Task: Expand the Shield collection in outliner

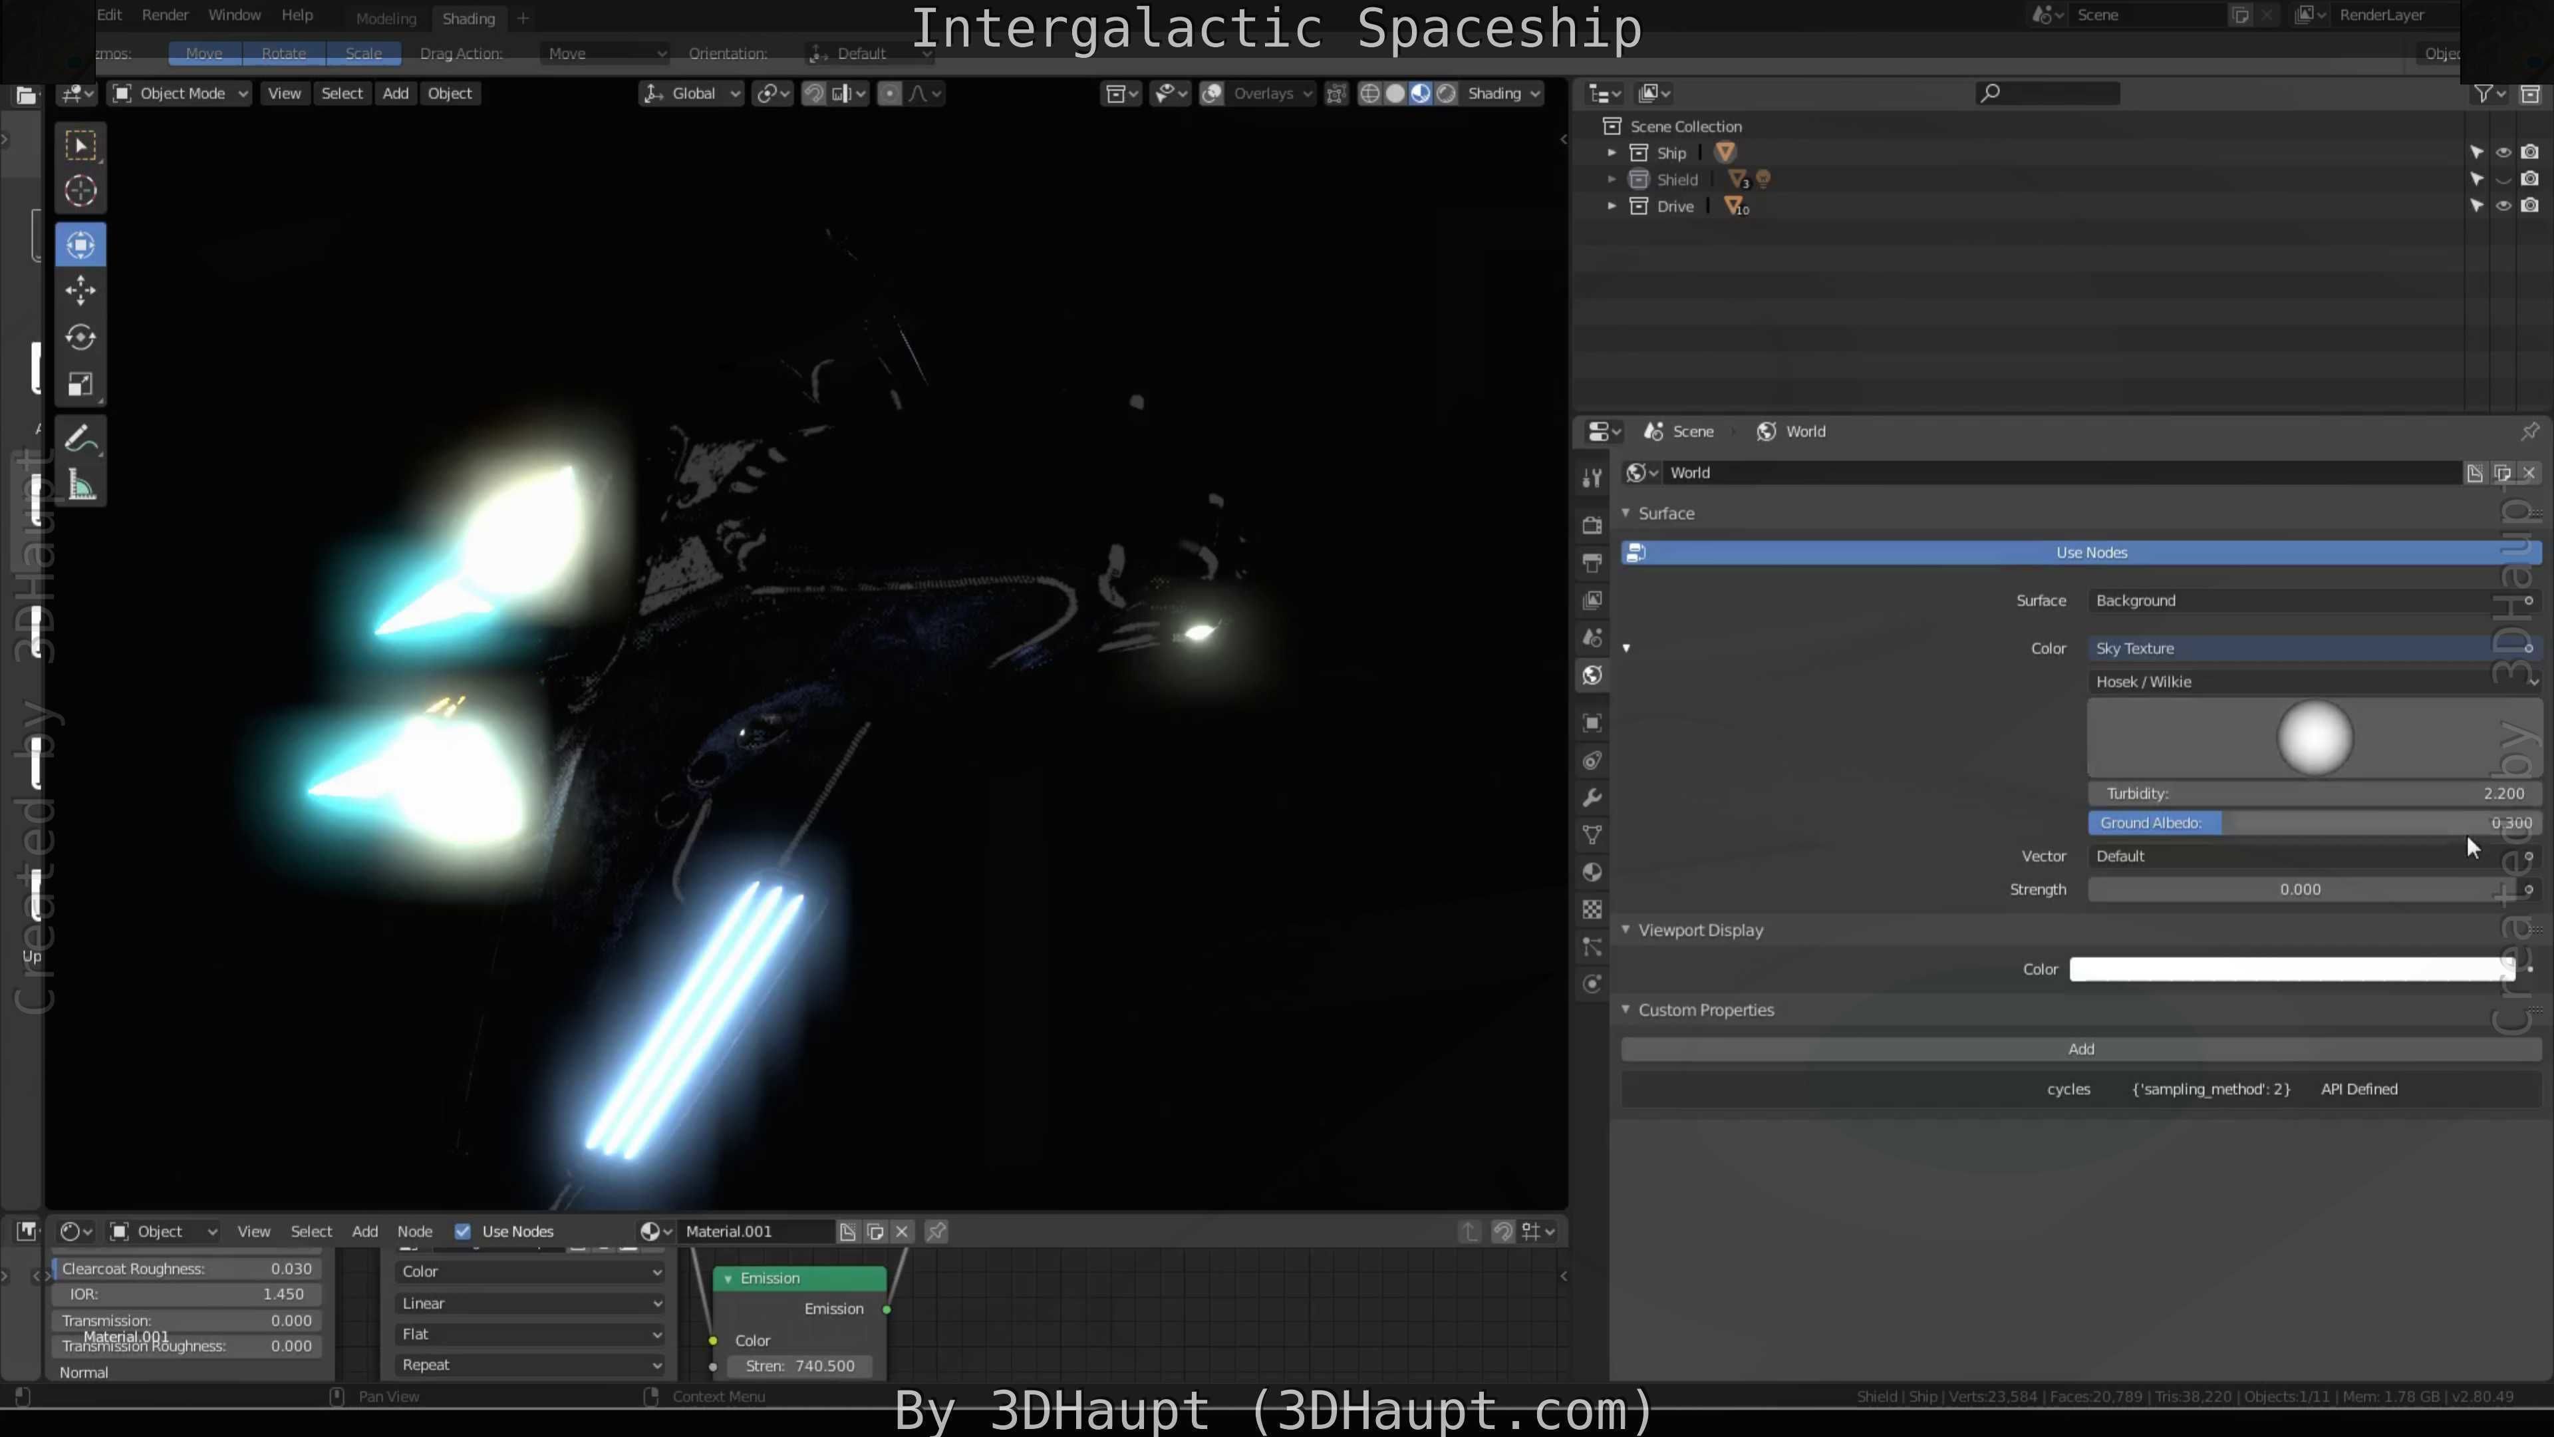Action: pyautogui.click(x=1611, y=180)
